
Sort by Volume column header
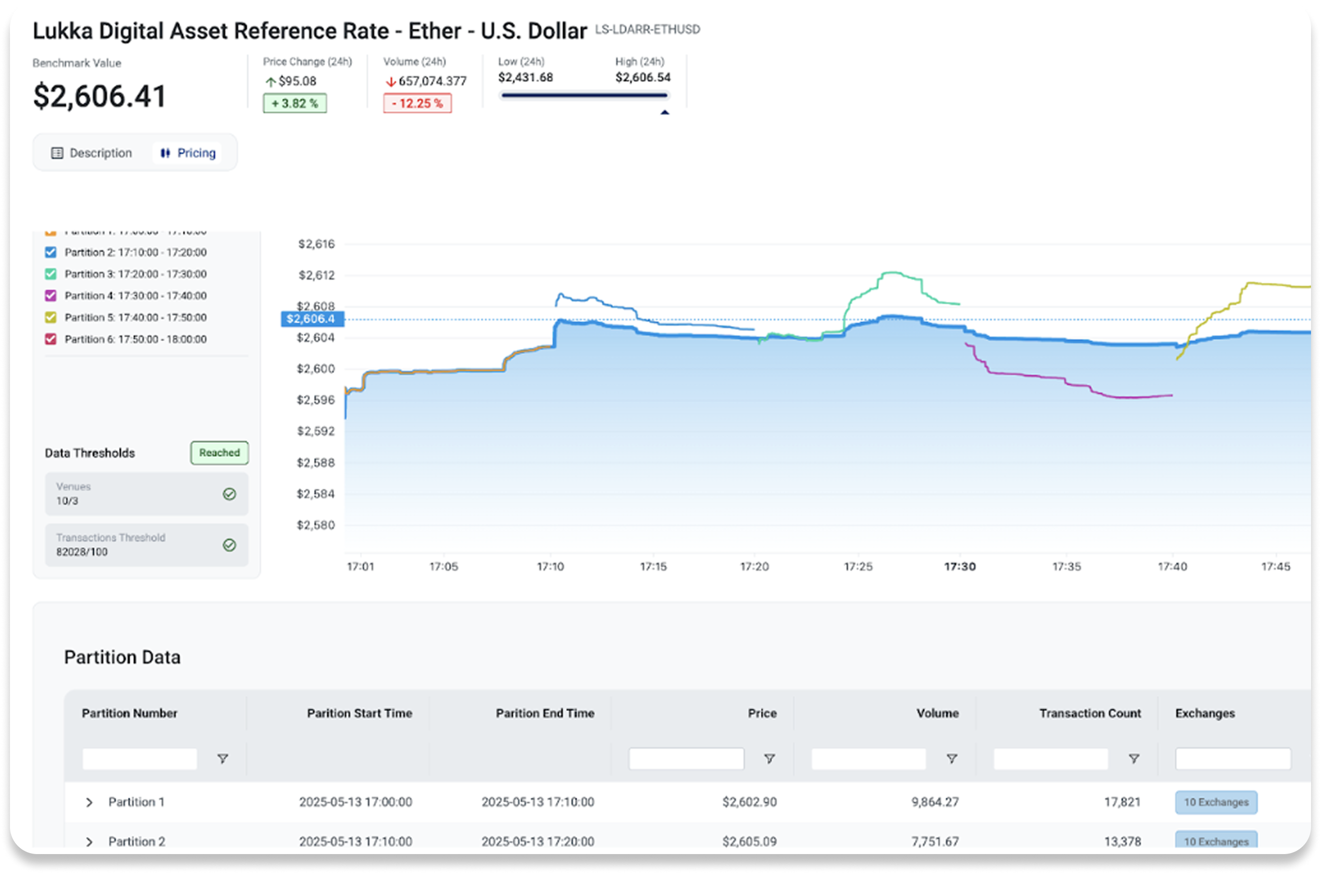937,713
